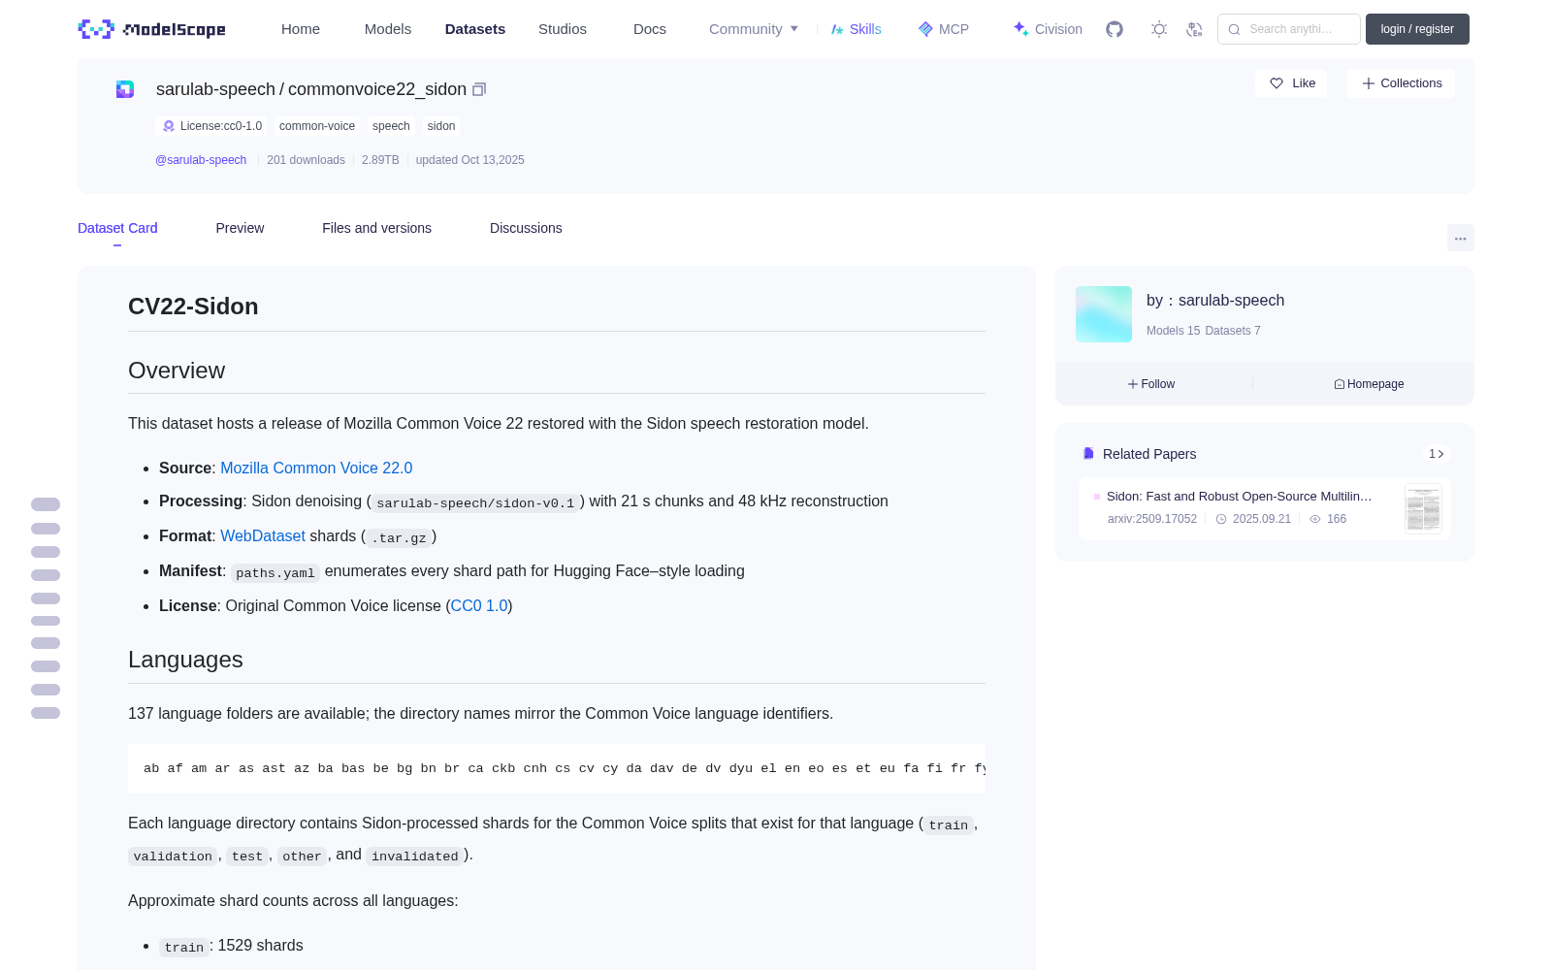Click sarulab-speech organization avatar
The width and height of the screenshot is (1552, 970).
(x=1104, y=314)
